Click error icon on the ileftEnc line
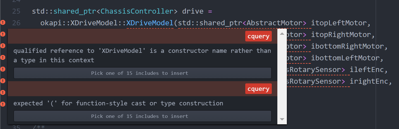 [3, 69]
